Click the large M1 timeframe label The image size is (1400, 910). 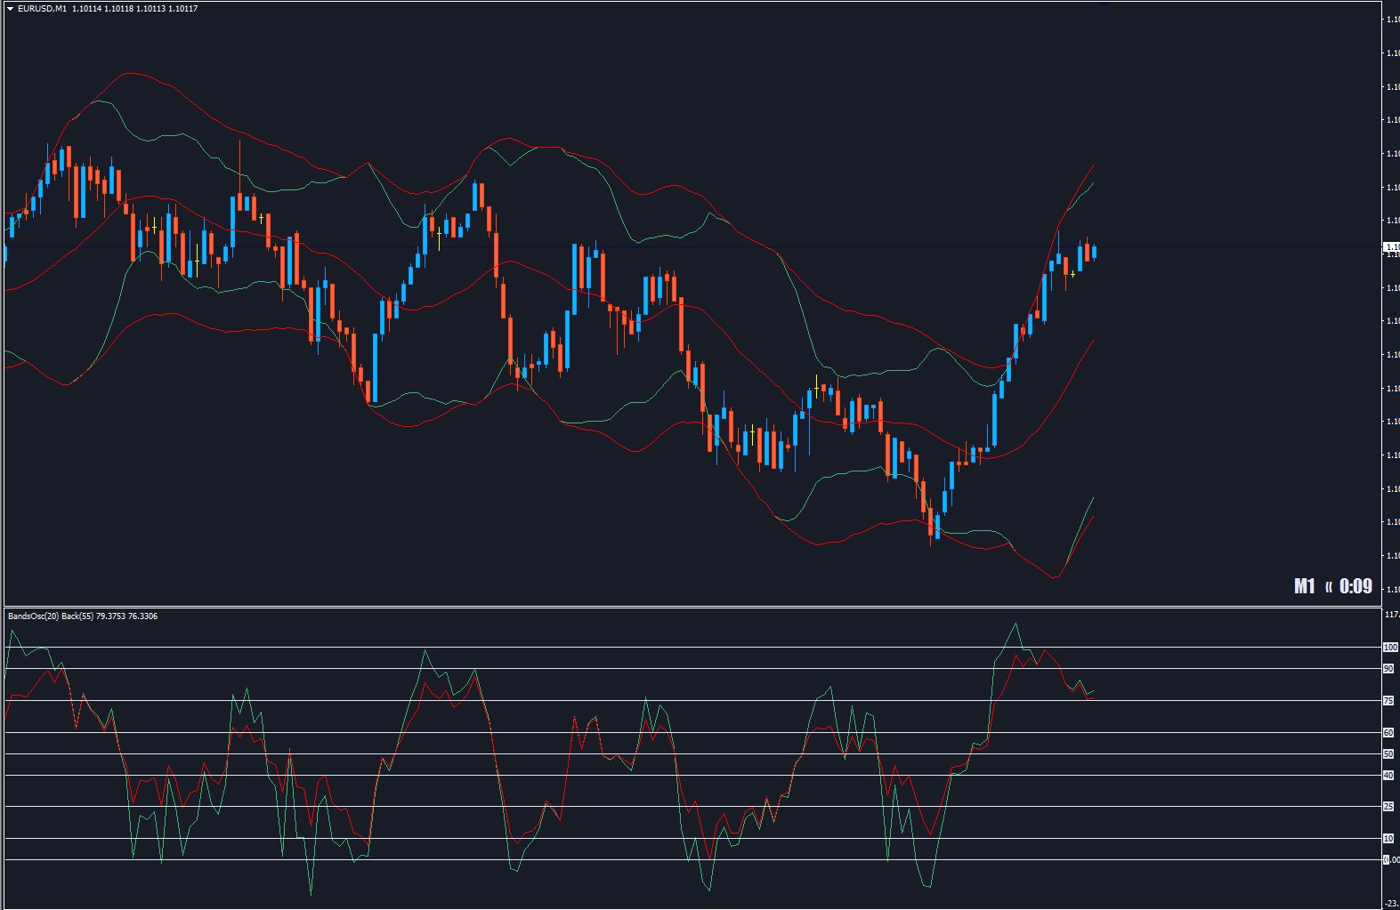(x=1304, y=586)
